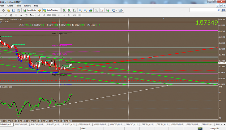Viewport: 226px width, 130px height.
Task: Click the New Order button
Action: click(x=30, y=10)
